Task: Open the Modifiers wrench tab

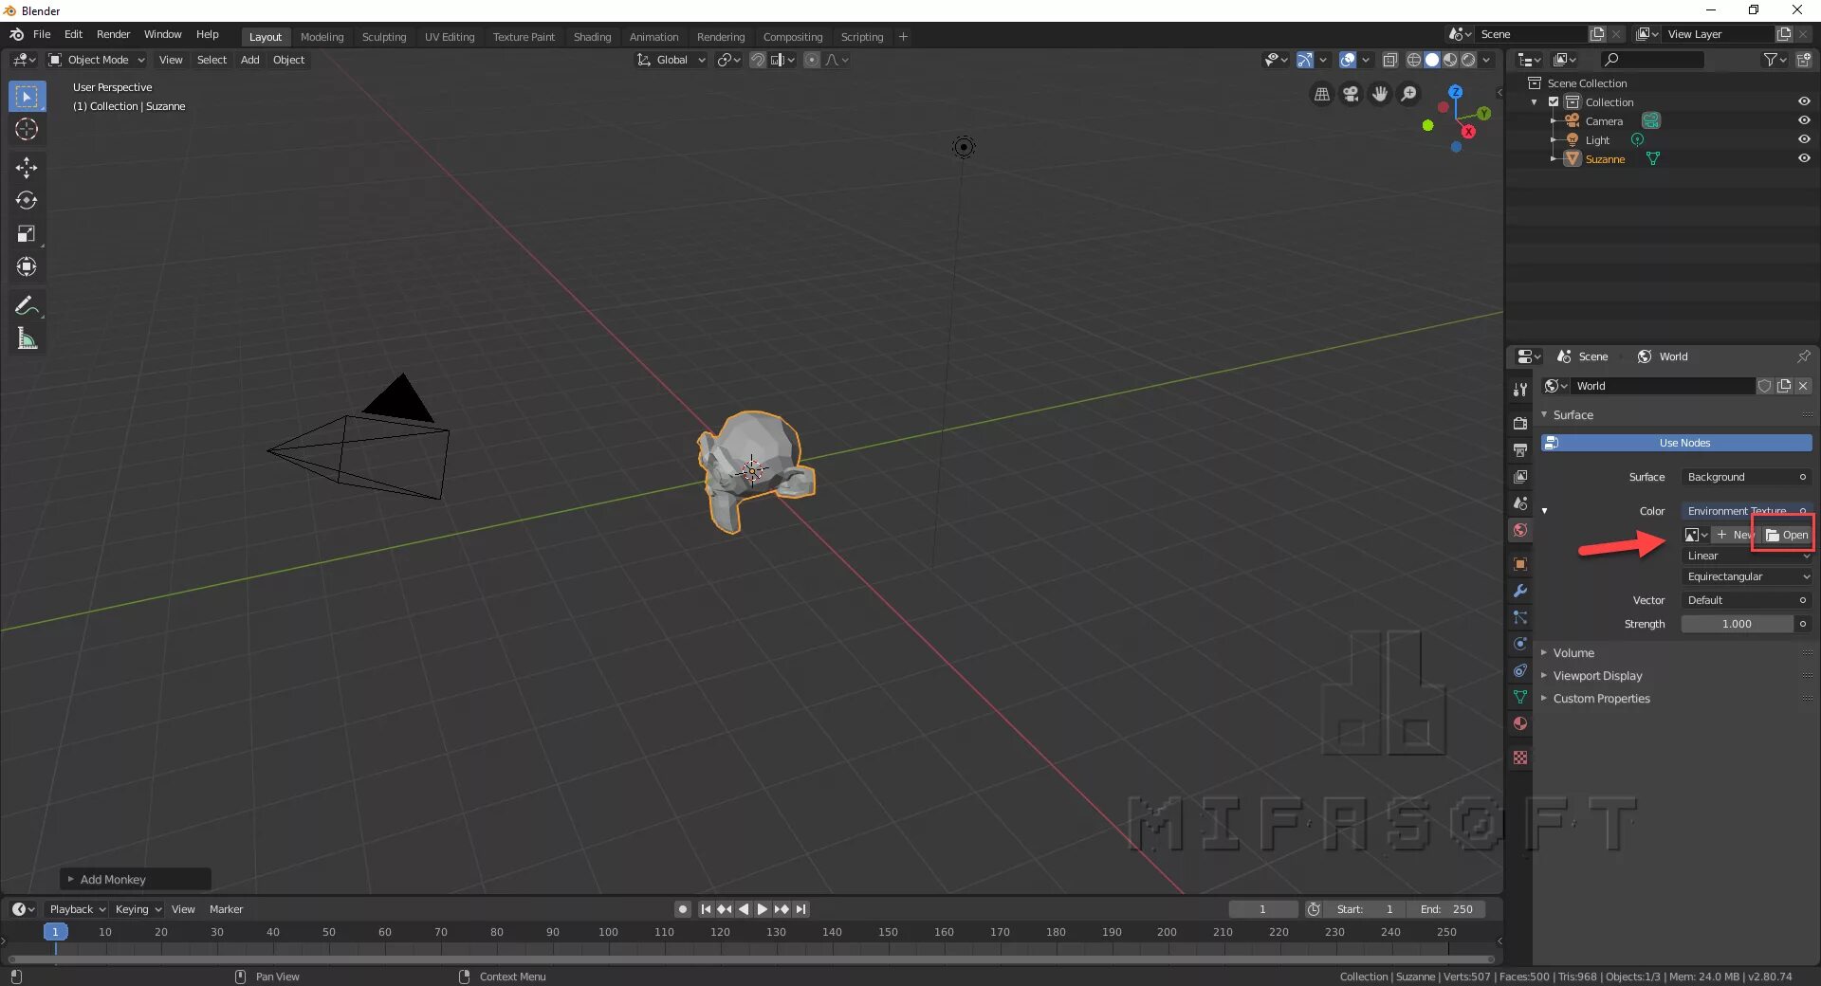Action: tap(1520, 591)
